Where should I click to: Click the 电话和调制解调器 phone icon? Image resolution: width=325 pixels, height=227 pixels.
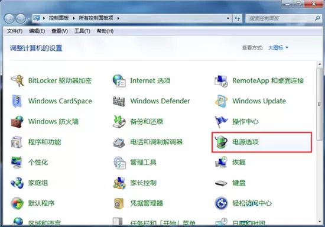coord(119,142)
